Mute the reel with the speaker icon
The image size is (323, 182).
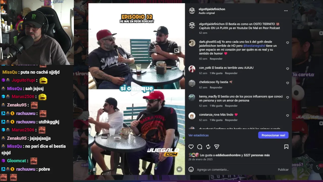coord(179,169)
